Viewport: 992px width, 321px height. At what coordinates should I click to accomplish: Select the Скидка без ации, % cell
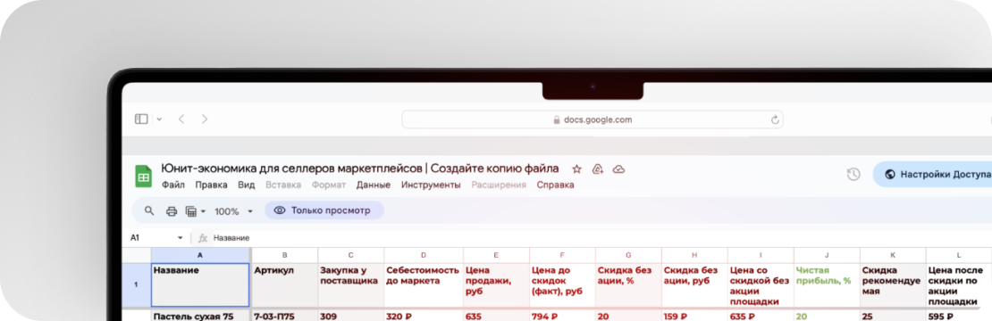[x=628, y=285]
